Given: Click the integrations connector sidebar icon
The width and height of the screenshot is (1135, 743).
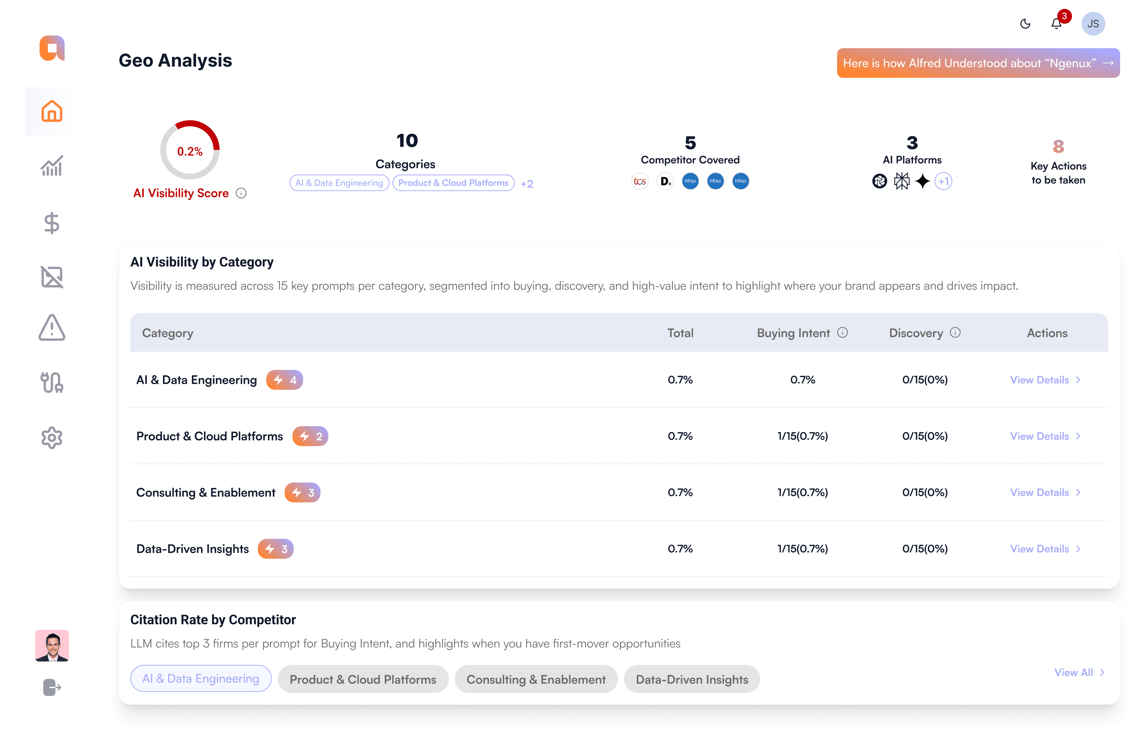Looking at the screenshot, I should [51, 382].
